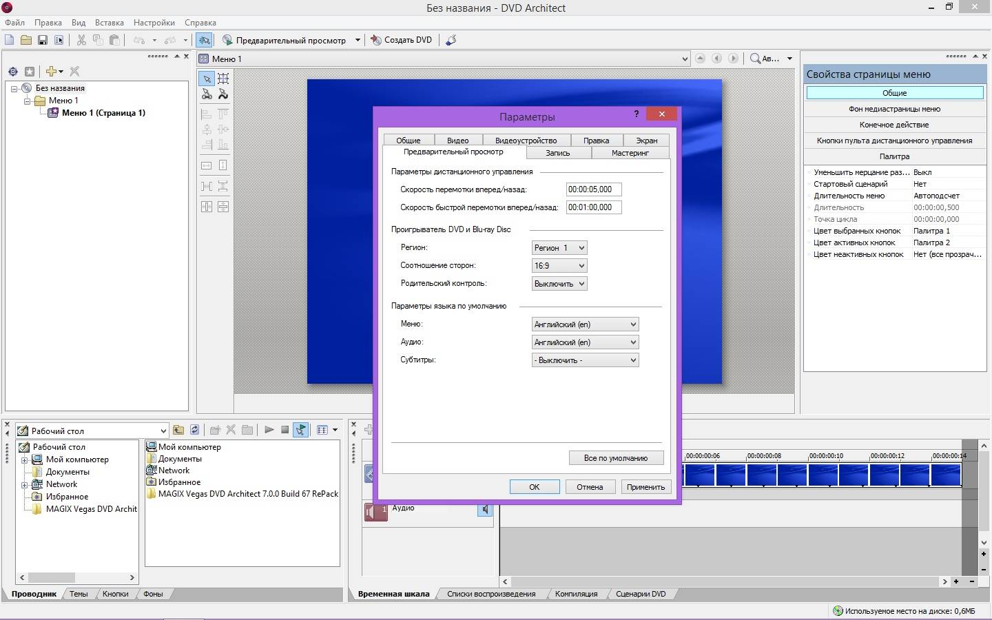This screenshot has height=620, width=992.
Task: Select the sizing tool beside the arrow
Action: [x=223, y=79]
